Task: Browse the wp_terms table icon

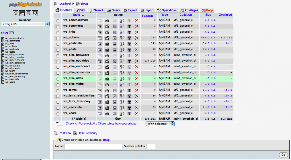Action: click(x=100, y=90)
